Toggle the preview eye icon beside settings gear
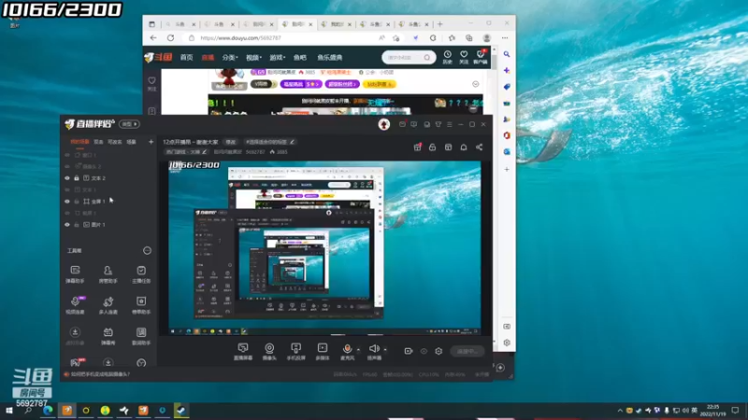This screenshot has height=420, width=748. pos(424,351)
